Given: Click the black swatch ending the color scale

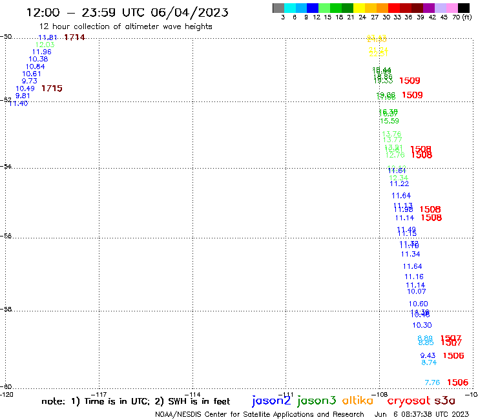Looking at the screenshot, I should pos(463,8).
